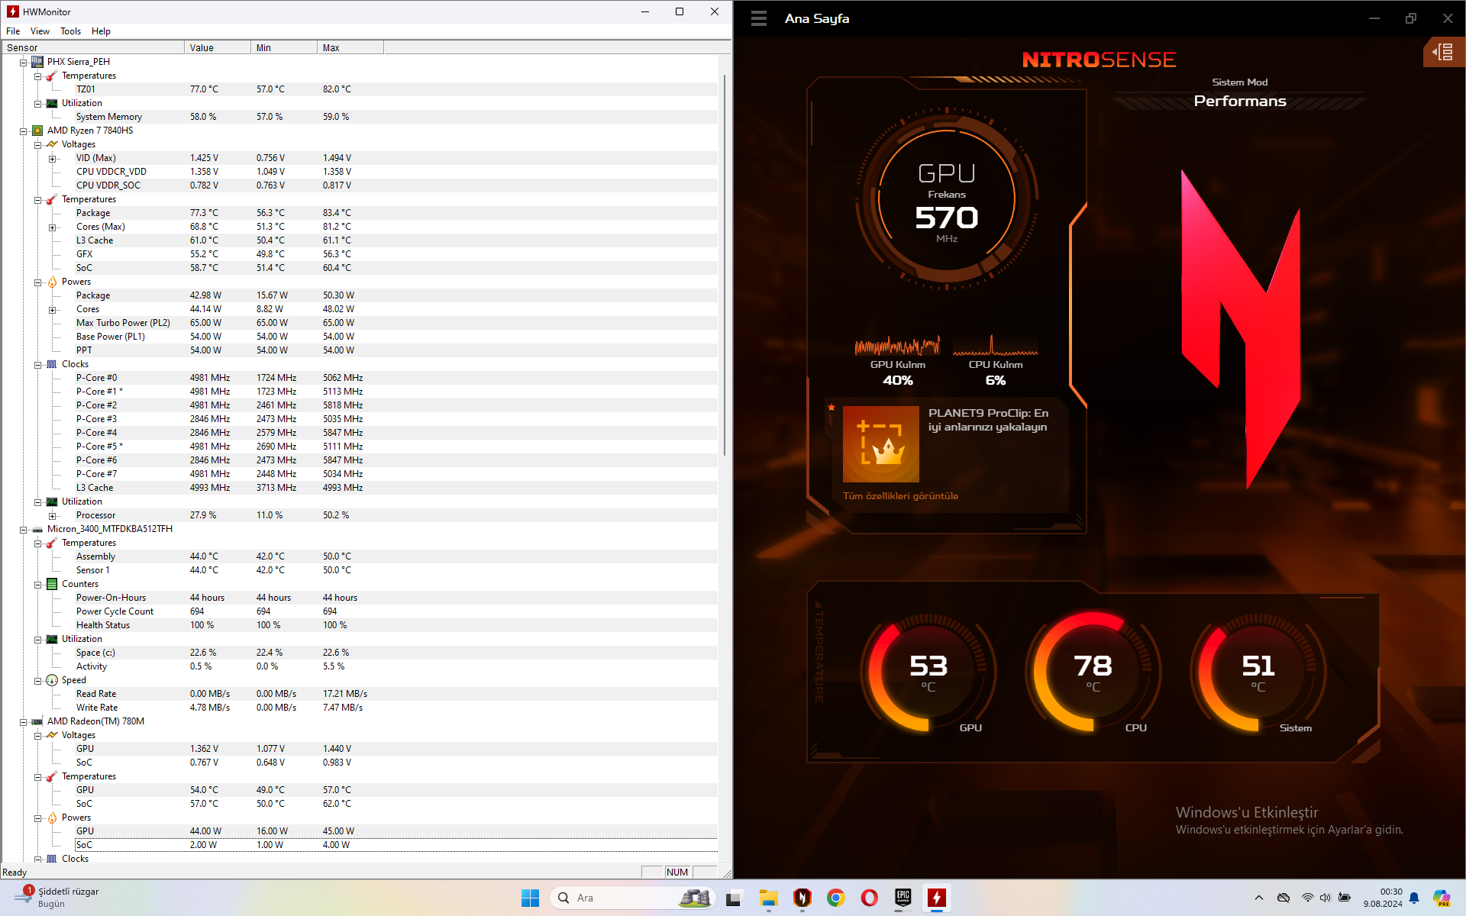This screenshot has width=1466, height=916.
Task: Collapse the PHX Sierra_PEH tree node
Action: pyautogui.click(x=23, y=62)
